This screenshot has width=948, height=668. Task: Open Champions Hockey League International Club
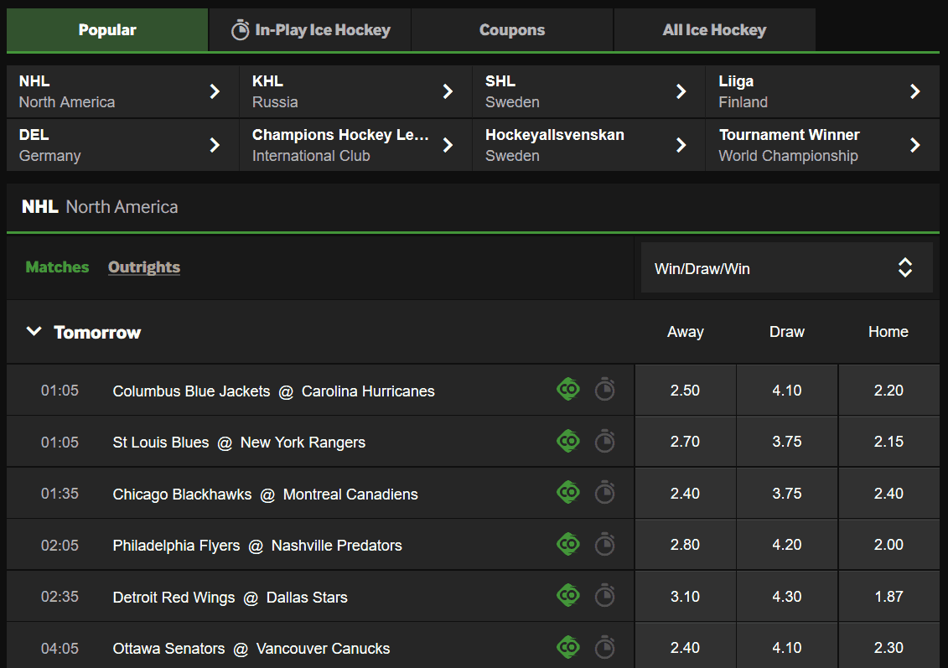(x=355, y=145)
